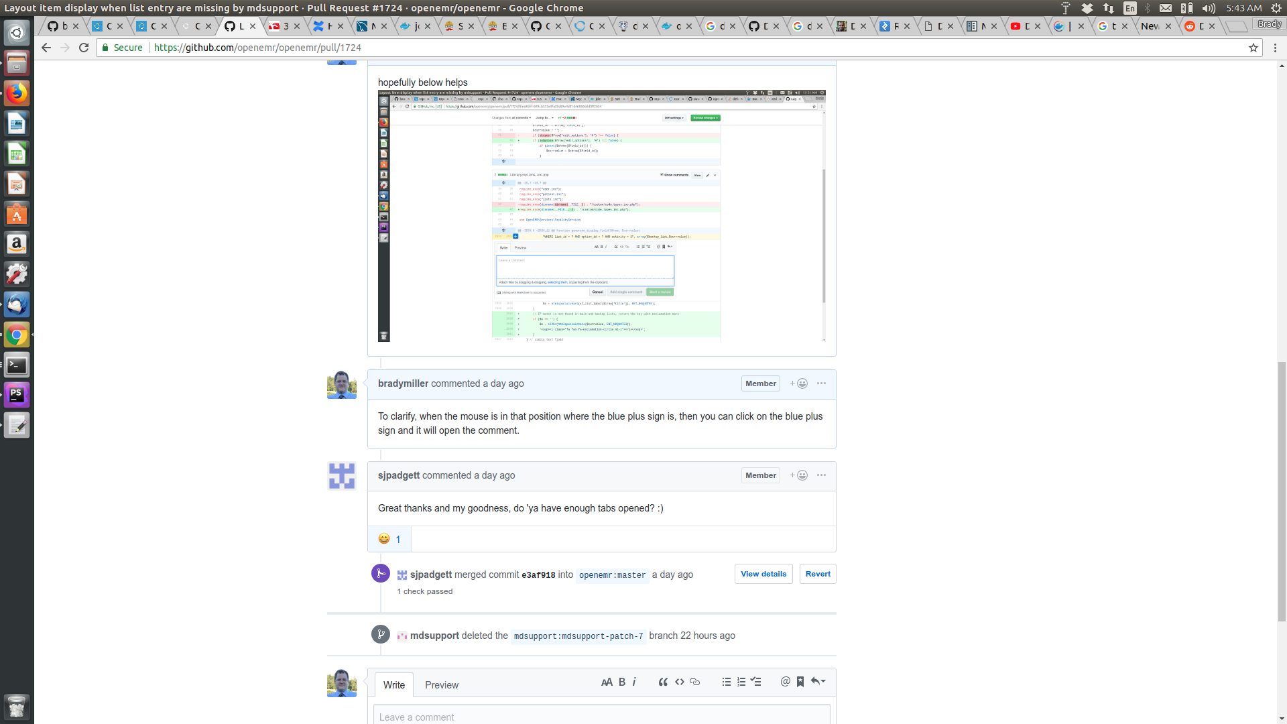This screenshot has width=1287, height=724.
Task: Click the 'Leave a comment' input field
Action: pyautogui.click(x=601, y=716)
